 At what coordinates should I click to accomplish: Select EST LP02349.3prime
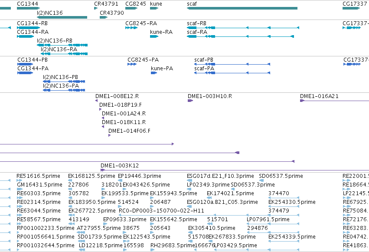click(189, 189)
